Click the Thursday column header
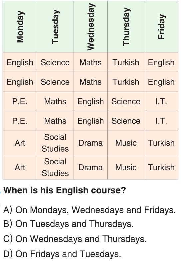The width and height of the screenshot is (181, 263). (x=126, y=27)
